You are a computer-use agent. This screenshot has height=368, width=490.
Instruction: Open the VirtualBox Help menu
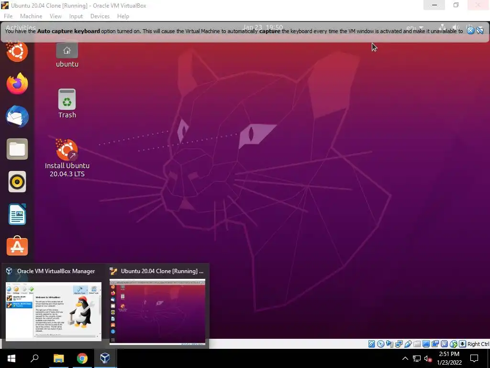pyautogui.click(x=123, y=16)
